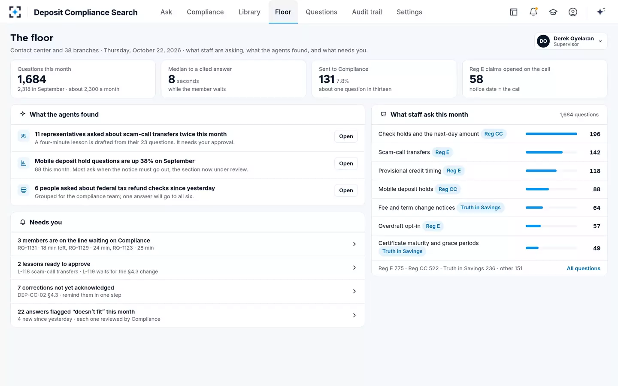Switch to the Library tab
Image resolution: width=618 pixels, height=386 pixels.
(249, 12)
